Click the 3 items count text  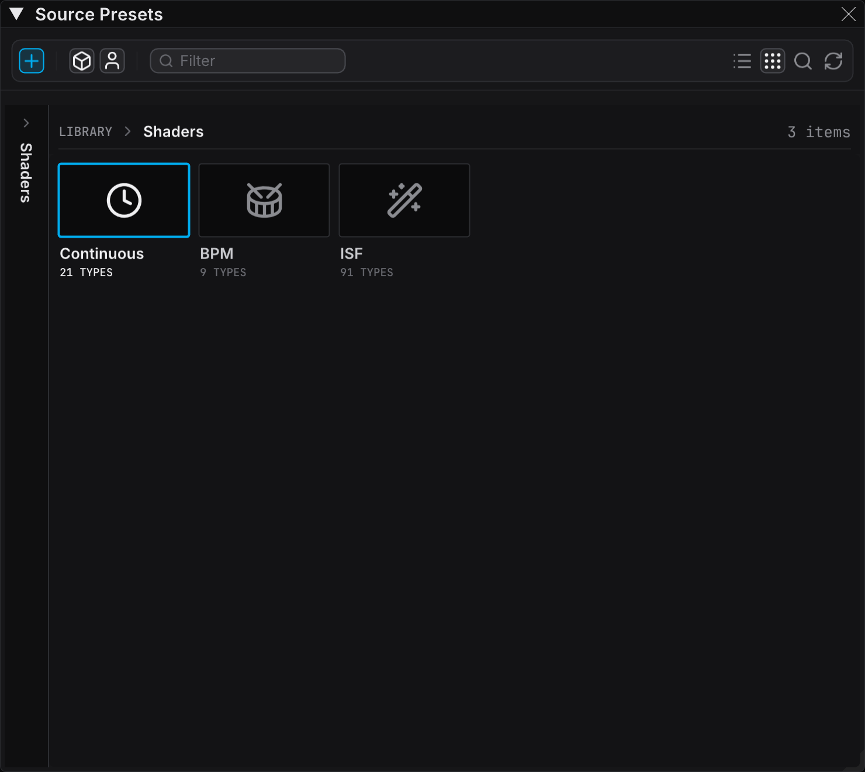[819, 133]
